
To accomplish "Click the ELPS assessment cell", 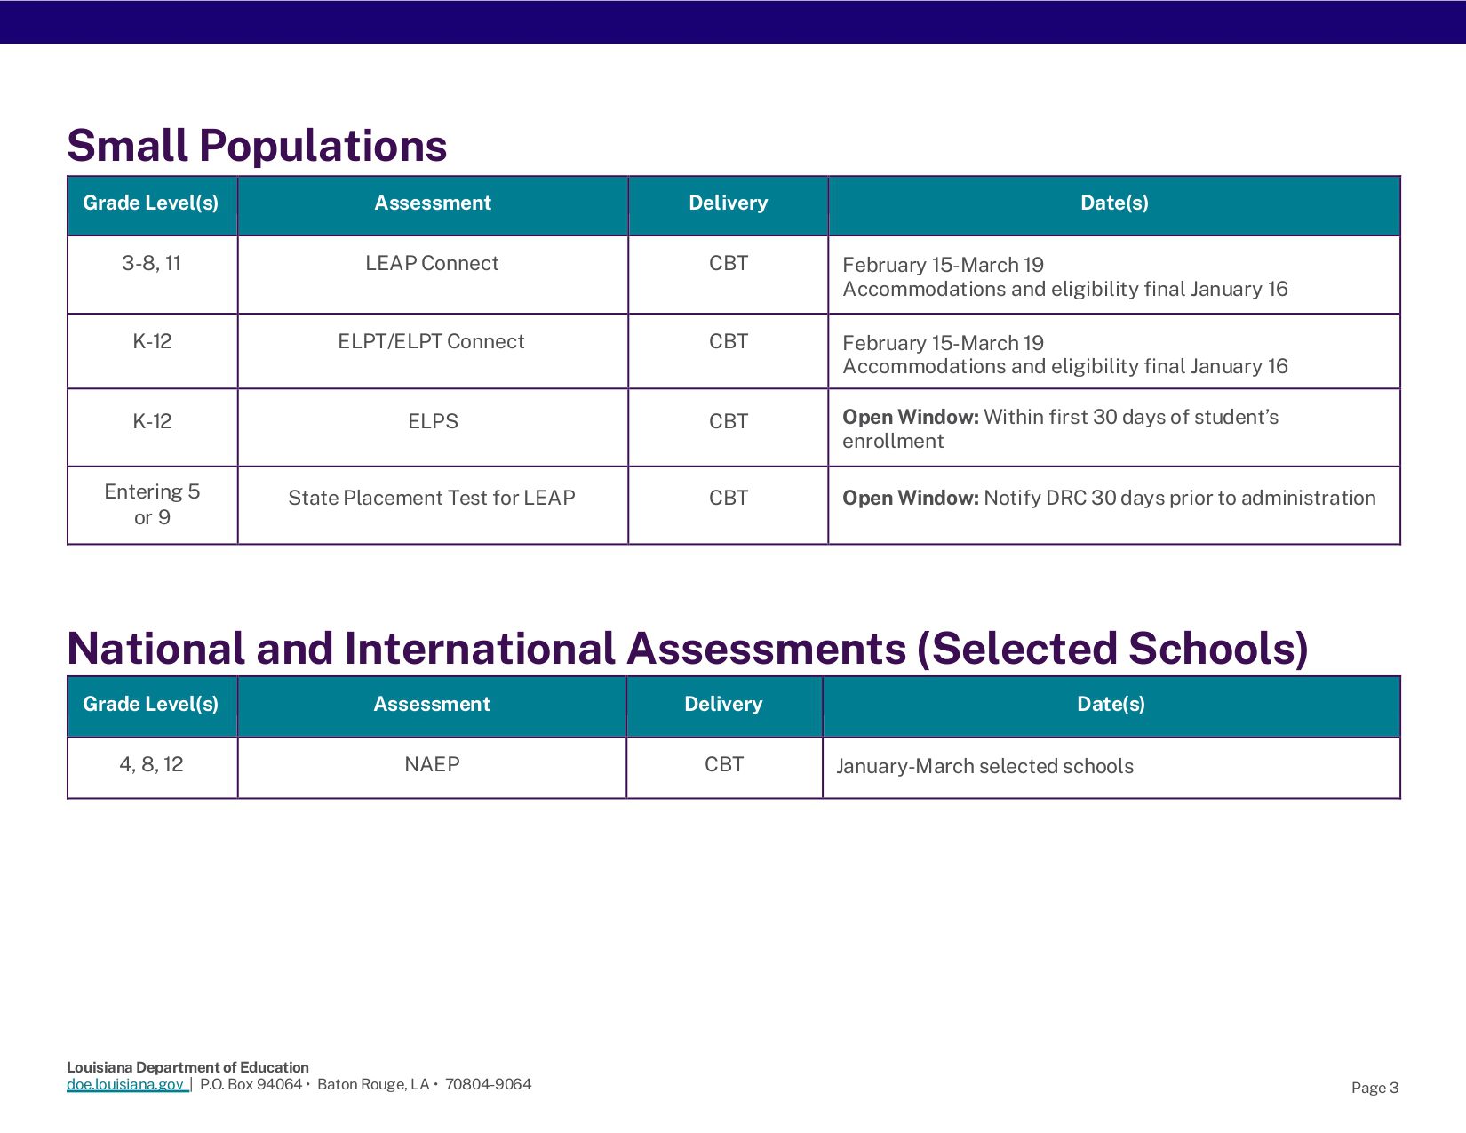I will [433, 422].
